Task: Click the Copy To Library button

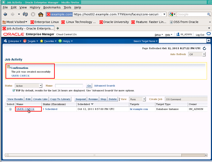Action: tap(60, 99)
